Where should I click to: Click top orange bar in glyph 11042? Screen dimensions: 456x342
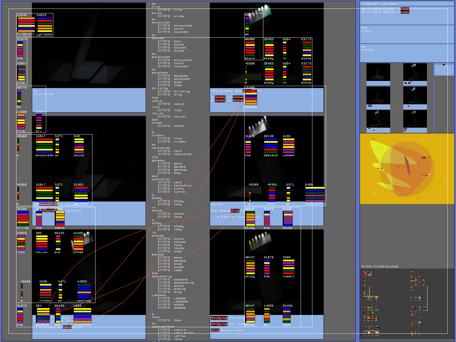point(26,18)
